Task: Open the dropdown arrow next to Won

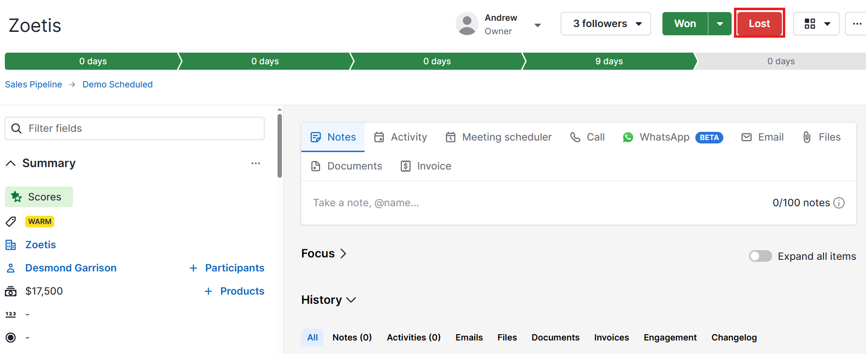Action: pyautogui.click(x=720, y=24)
